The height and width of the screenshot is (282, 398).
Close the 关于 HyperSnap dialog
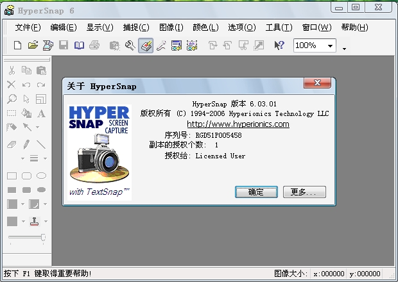click(x=317, y=83)
